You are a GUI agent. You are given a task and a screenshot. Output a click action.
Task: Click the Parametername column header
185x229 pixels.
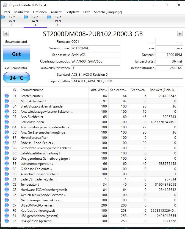tap(54, 90)
